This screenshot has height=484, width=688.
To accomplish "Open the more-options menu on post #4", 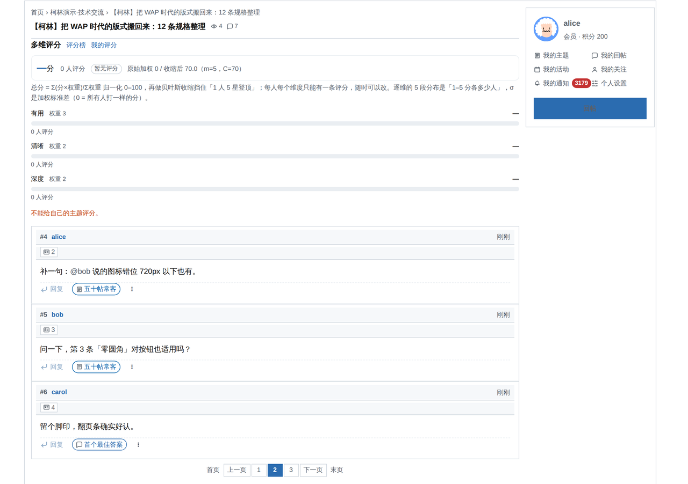I will click(x=132, y=289).
